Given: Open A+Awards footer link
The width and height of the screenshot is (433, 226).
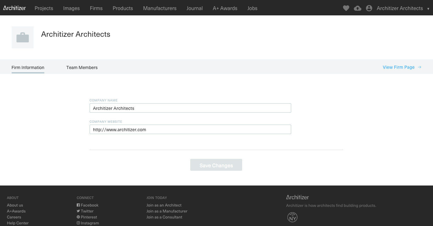Looking at the screenshot, I should [x=16, y=211].
